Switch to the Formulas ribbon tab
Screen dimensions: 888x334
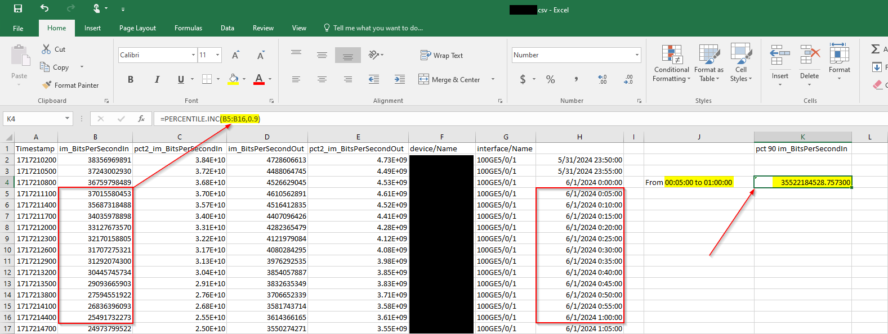[188, 28]
